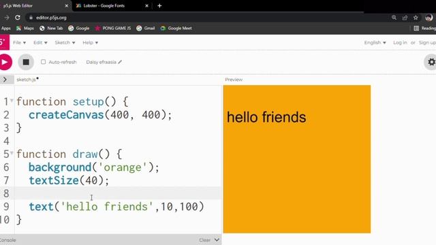Open Reading list button
This screenshot has height=245, width=436.
(x=425, y=29)
